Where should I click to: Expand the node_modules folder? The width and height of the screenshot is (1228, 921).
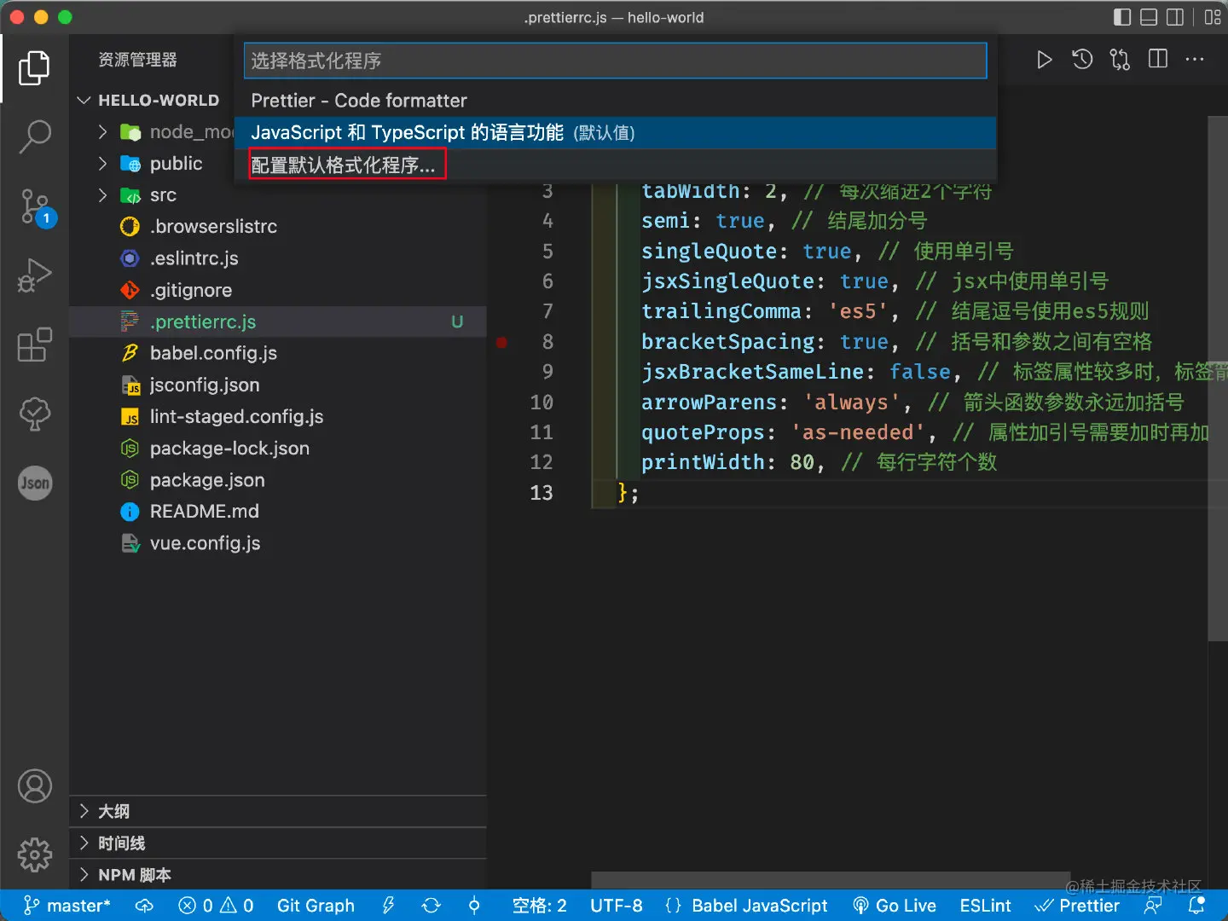pyautogui.click(x=103, y=131)
